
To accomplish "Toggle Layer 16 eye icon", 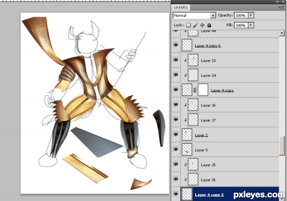I will coord(176,105).
